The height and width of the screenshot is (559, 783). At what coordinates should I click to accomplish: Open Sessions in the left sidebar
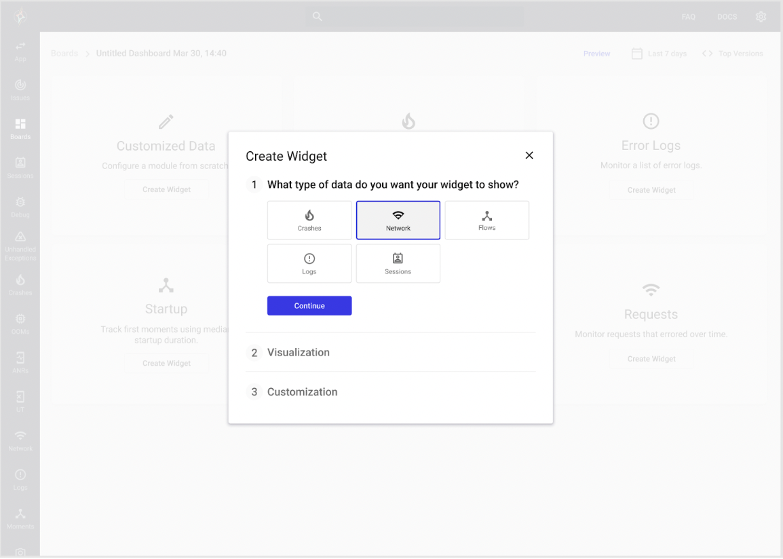[20, 168]
